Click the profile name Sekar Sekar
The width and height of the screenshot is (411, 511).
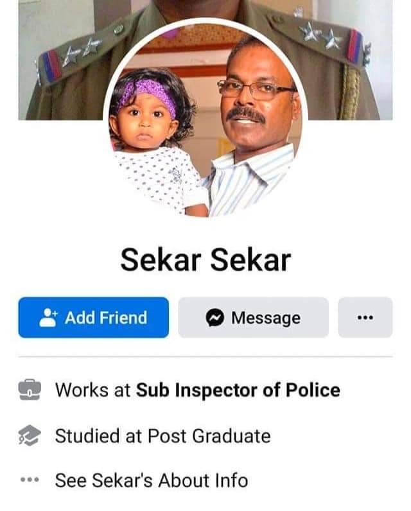point(205,260)
